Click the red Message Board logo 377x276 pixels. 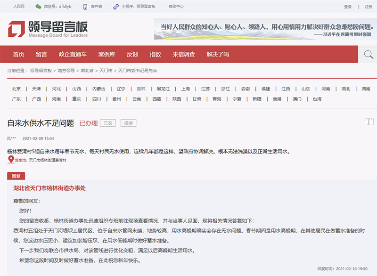click(x=16, y=30)
